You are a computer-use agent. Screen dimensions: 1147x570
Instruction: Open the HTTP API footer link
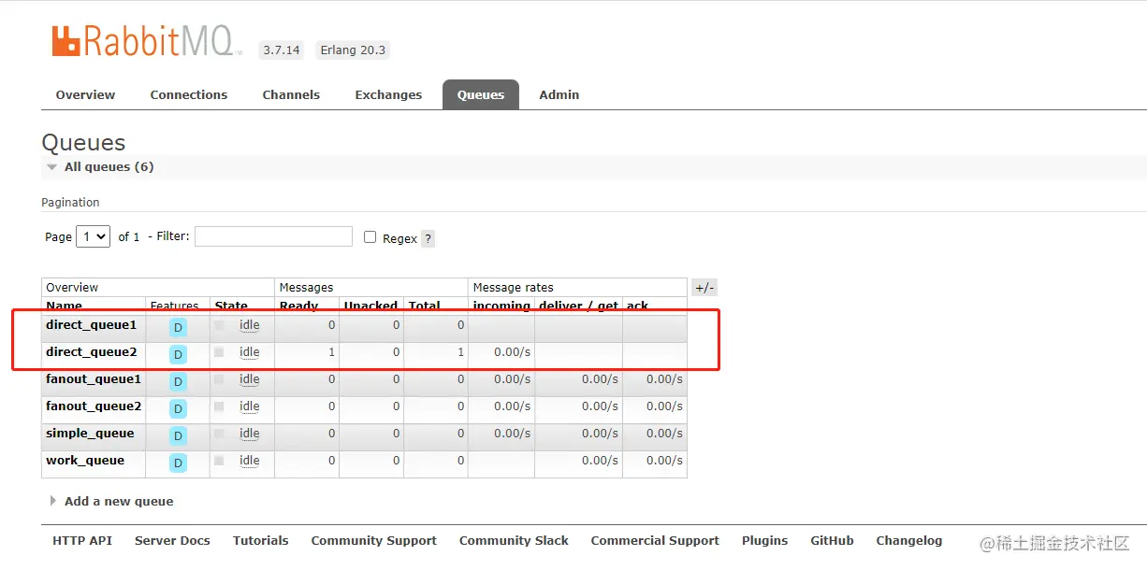click(x=82, y=540)
